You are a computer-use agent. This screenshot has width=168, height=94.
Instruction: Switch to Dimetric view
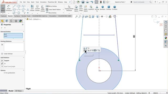[109, 8]
